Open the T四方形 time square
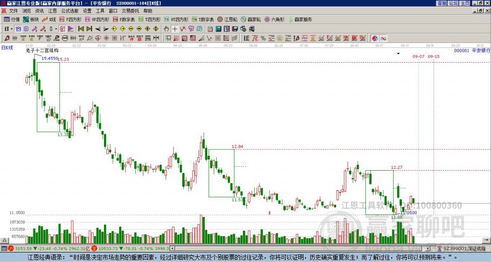The image size is (491, 262). pos(150,19)
